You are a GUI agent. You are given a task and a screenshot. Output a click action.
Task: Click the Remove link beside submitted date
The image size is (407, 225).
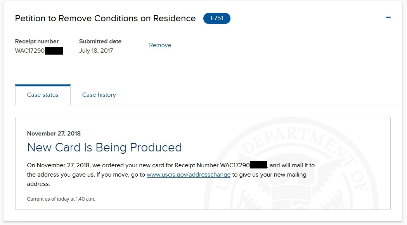tap(160, 45)
